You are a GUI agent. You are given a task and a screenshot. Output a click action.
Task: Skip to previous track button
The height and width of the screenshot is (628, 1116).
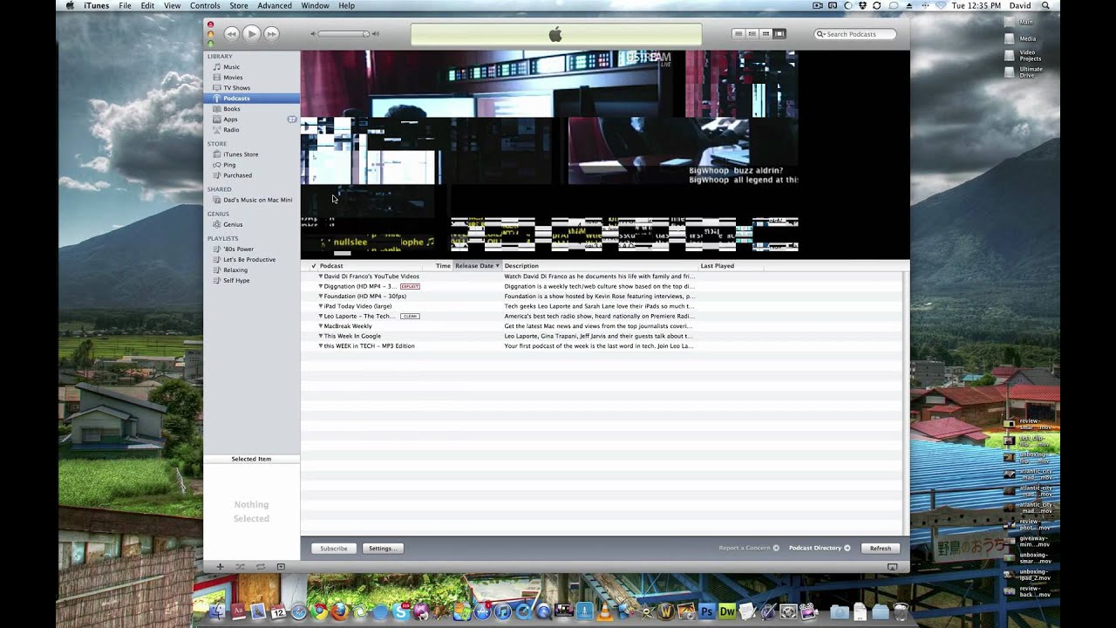pos(231,34)
